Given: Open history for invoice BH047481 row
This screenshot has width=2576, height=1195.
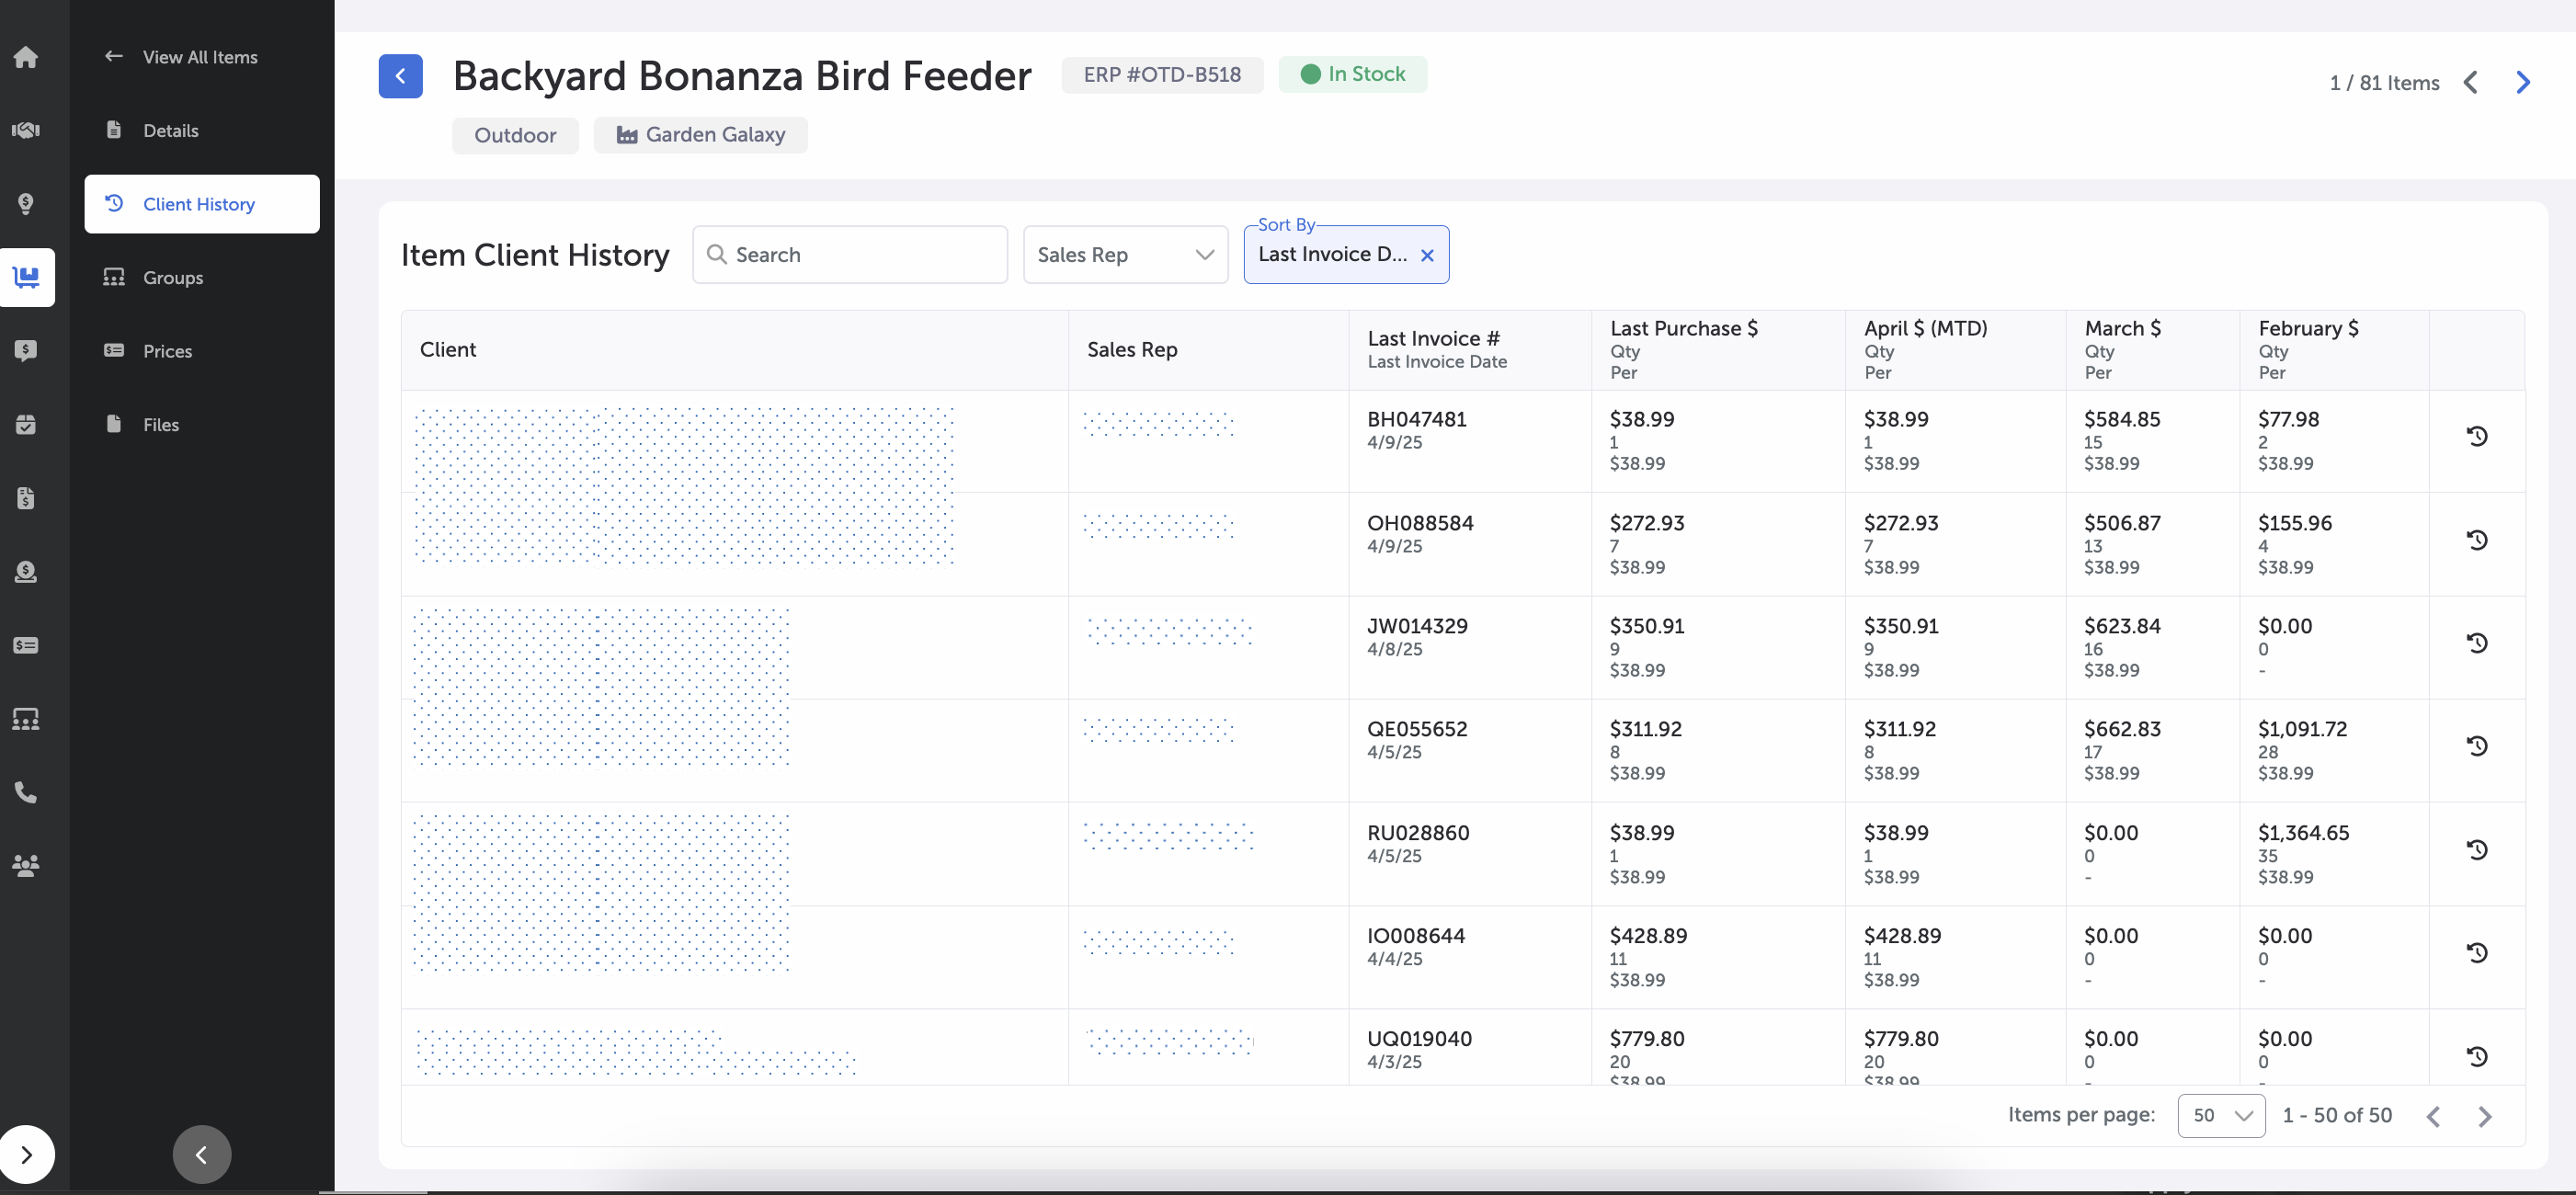Looking at the screenshot, I should 2476,437.
